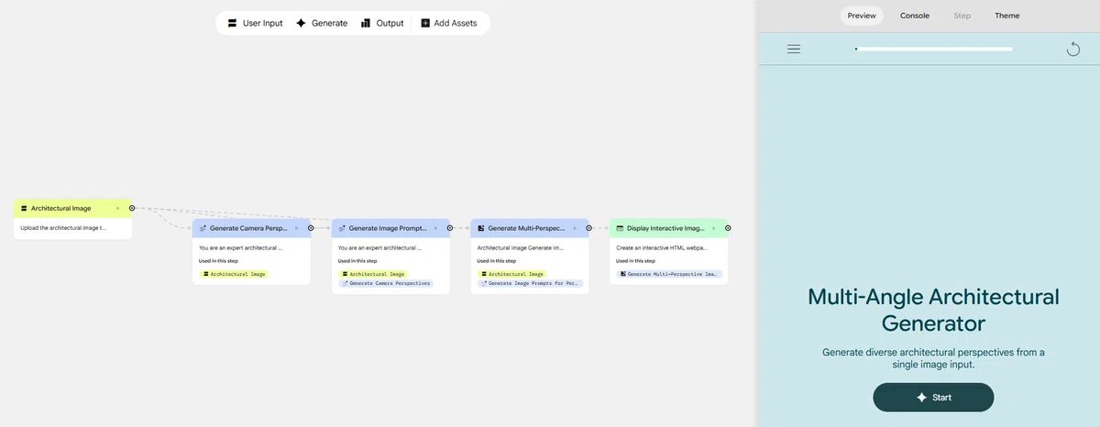Screen dimensions: 1100x427
Task: Click the Add Assets button
Action: pos(449,23)
